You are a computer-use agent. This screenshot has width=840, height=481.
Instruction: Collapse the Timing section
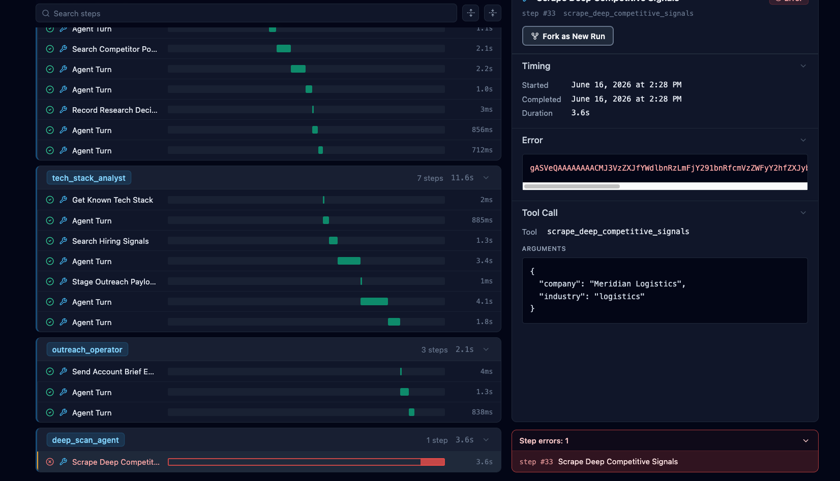coord(803,66)
